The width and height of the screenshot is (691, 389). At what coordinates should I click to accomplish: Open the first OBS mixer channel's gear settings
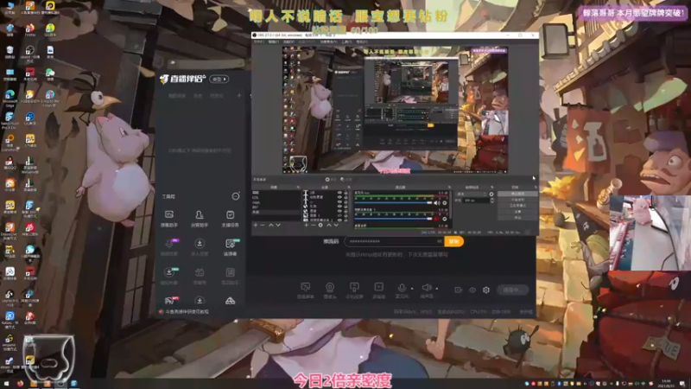pyautogui.click(x=445, y=203)
